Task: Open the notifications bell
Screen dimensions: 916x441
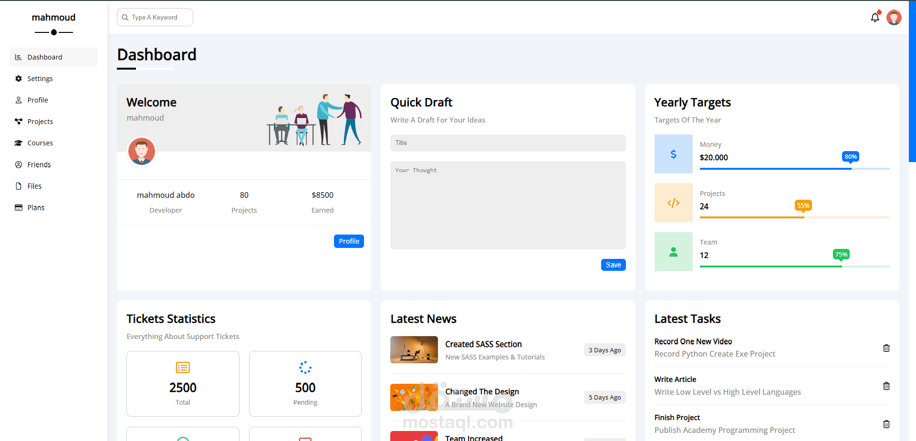Action: 875,17
